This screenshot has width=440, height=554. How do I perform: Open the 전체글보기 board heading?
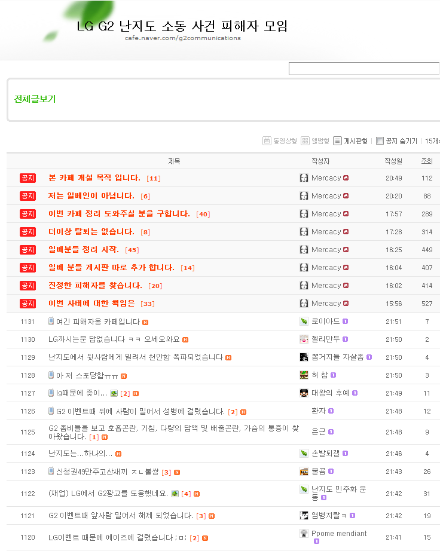coord(35,99)
